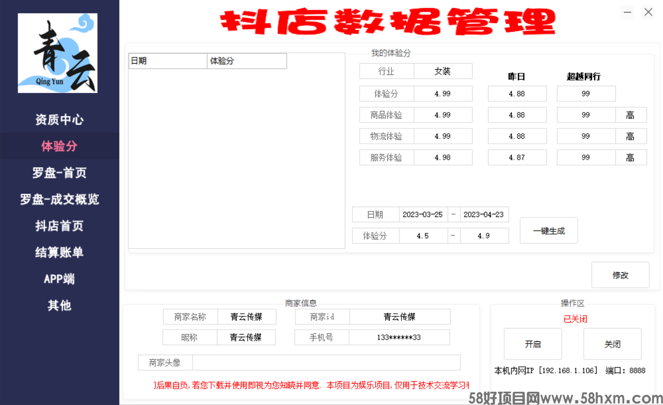Click 关闭 button in 操作区

(x=613, y=344)
